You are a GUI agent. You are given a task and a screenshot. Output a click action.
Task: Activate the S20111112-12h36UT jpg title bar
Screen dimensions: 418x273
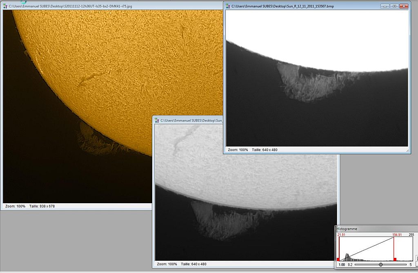(x=112, y=6)
